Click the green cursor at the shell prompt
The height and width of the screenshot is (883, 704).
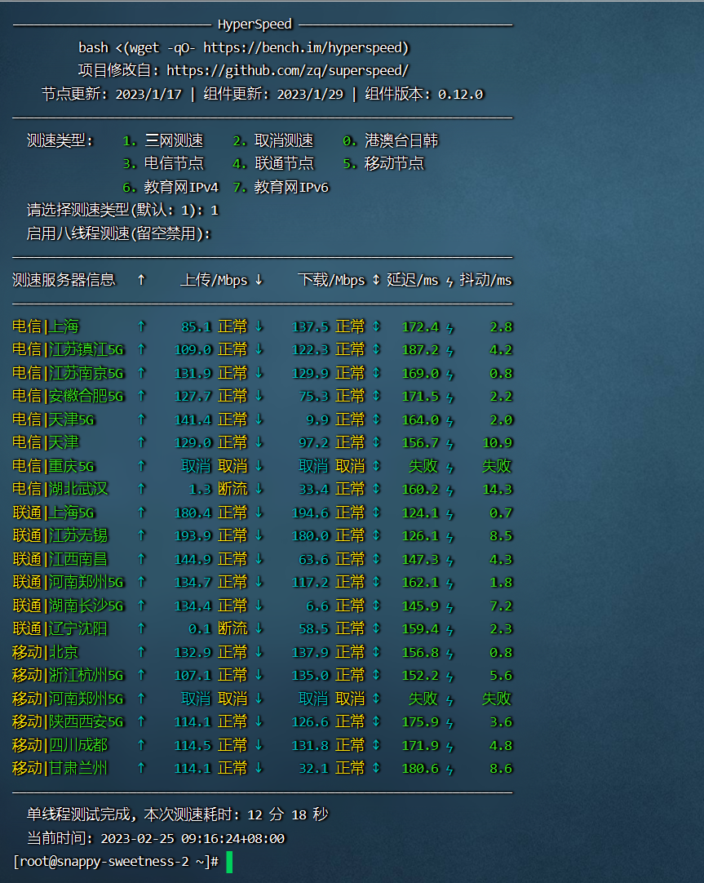coord(229,861)
